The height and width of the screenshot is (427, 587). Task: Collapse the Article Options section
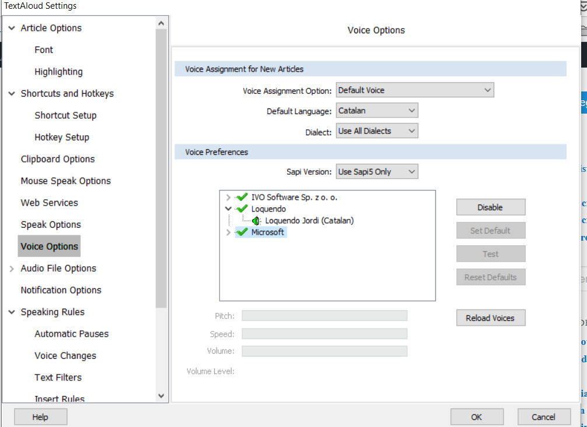(x=12, y=28)
